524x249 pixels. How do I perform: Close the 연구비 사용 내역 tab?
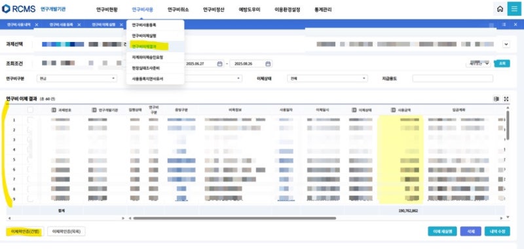37,25
